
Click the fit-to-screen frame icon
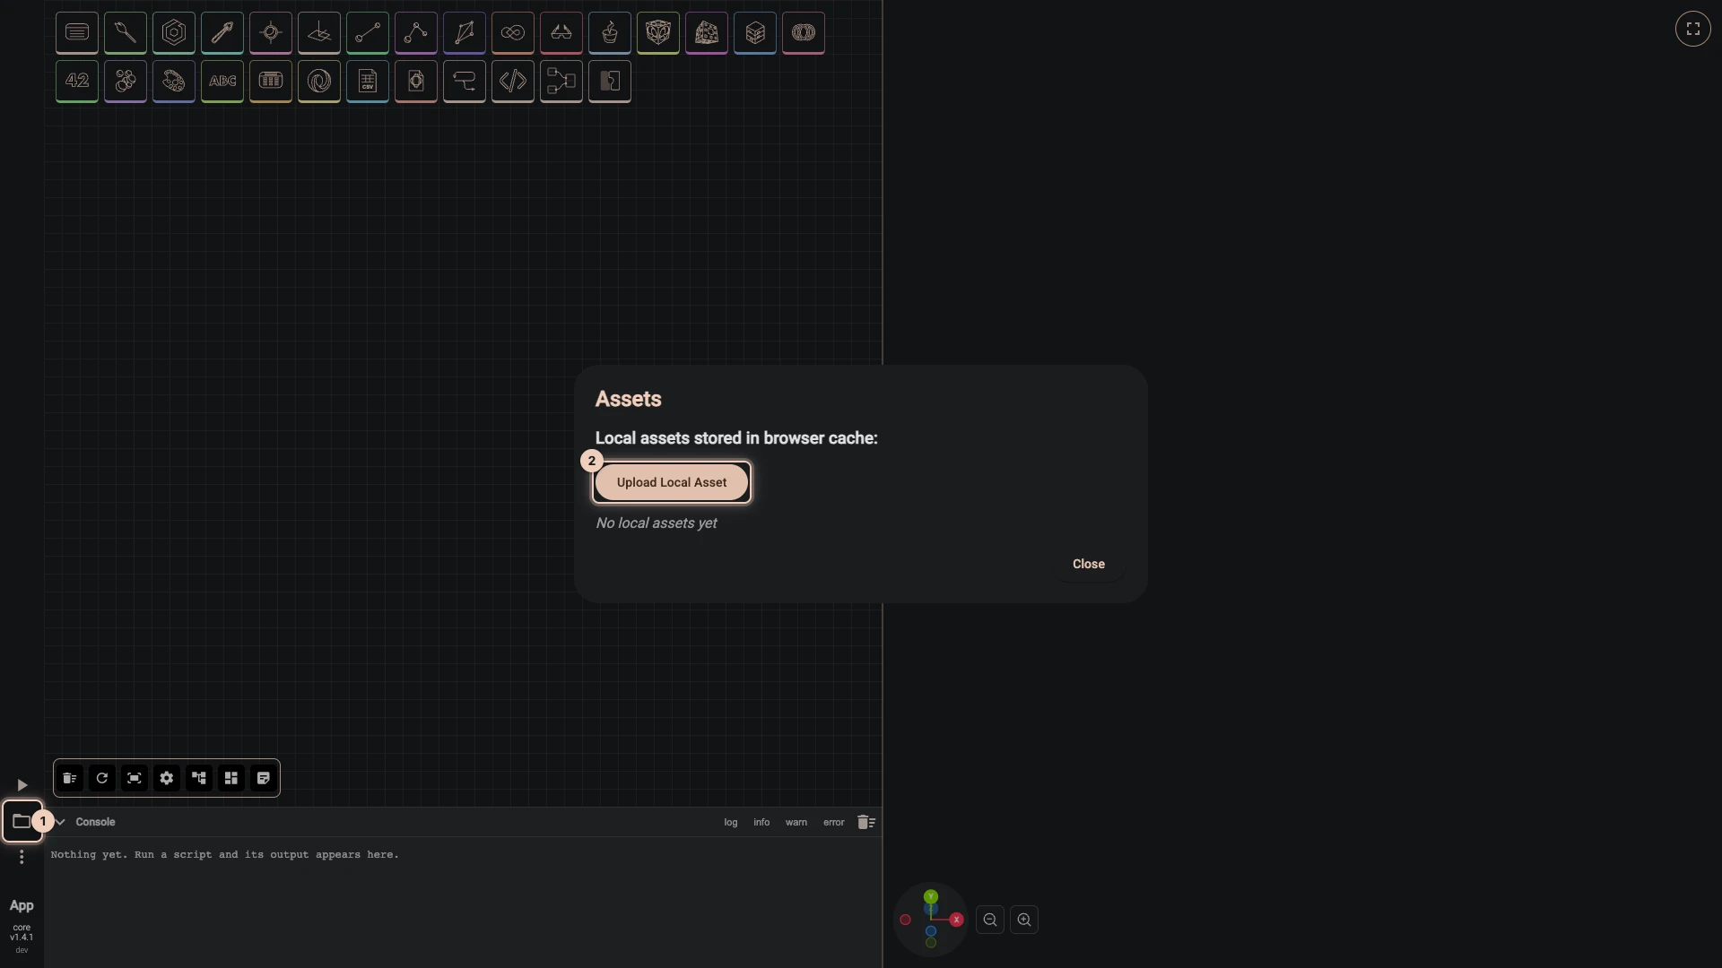tap(135, 778)
